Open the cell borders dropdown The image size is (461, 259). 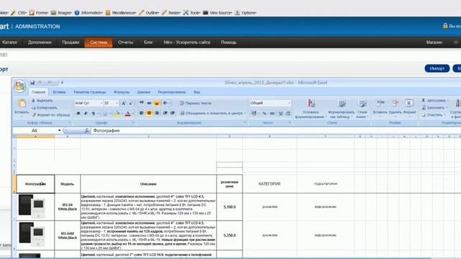pyautogui.click(x=110, y=114)
